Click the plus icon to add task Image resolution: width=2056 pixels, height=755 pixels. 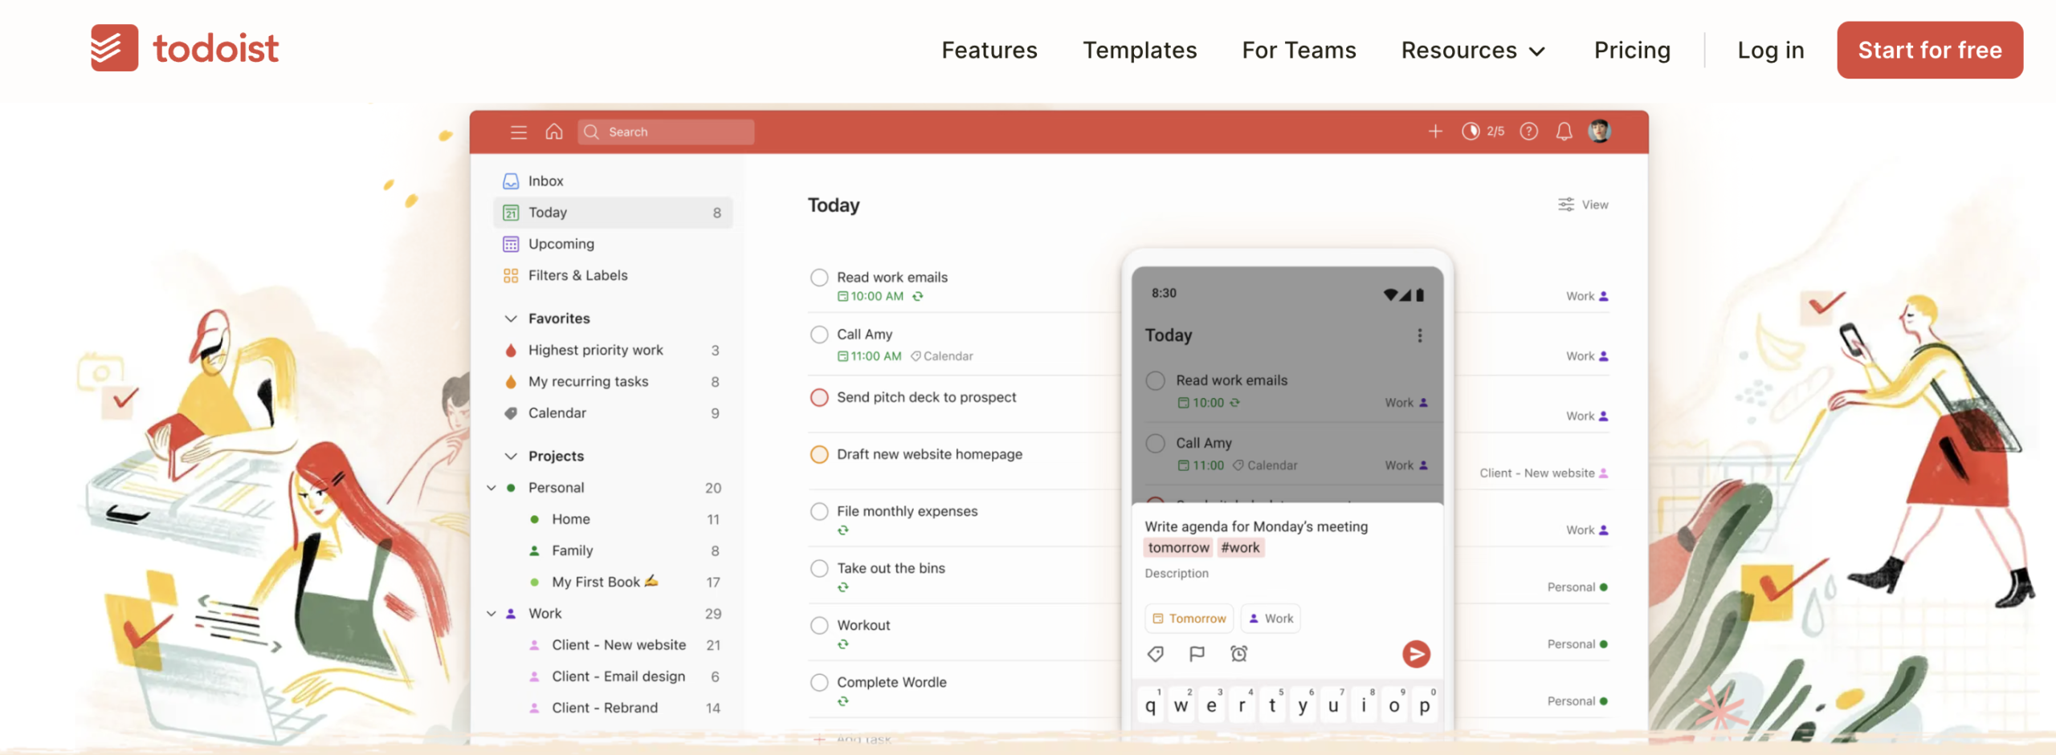pyautogui.click(x=1435, y=131)
